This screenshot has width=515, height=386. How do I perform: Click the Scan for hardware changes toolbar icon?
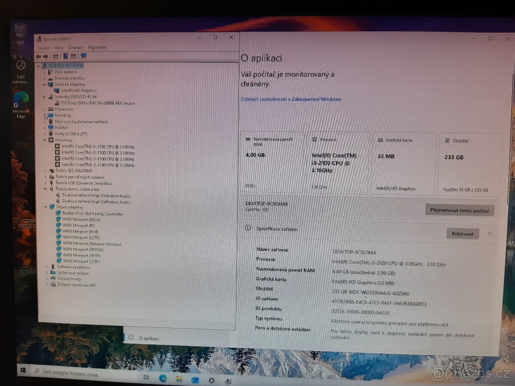pos(83,56)
